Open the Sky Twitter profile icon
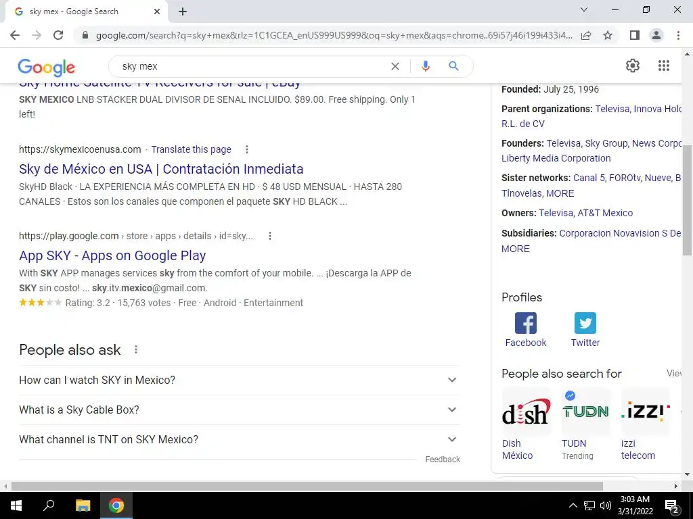 pyautogui.click(x=585, y=323)
